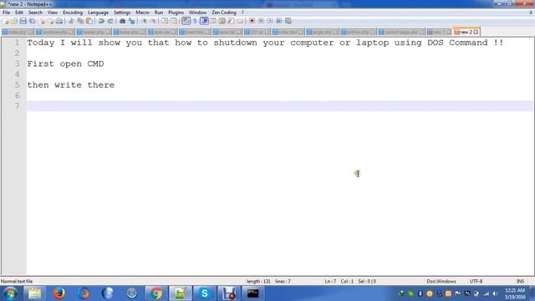This screenshot has height=301, width=535.
Task: Launch Firefox from the taskbar
Action: (59, 293)
